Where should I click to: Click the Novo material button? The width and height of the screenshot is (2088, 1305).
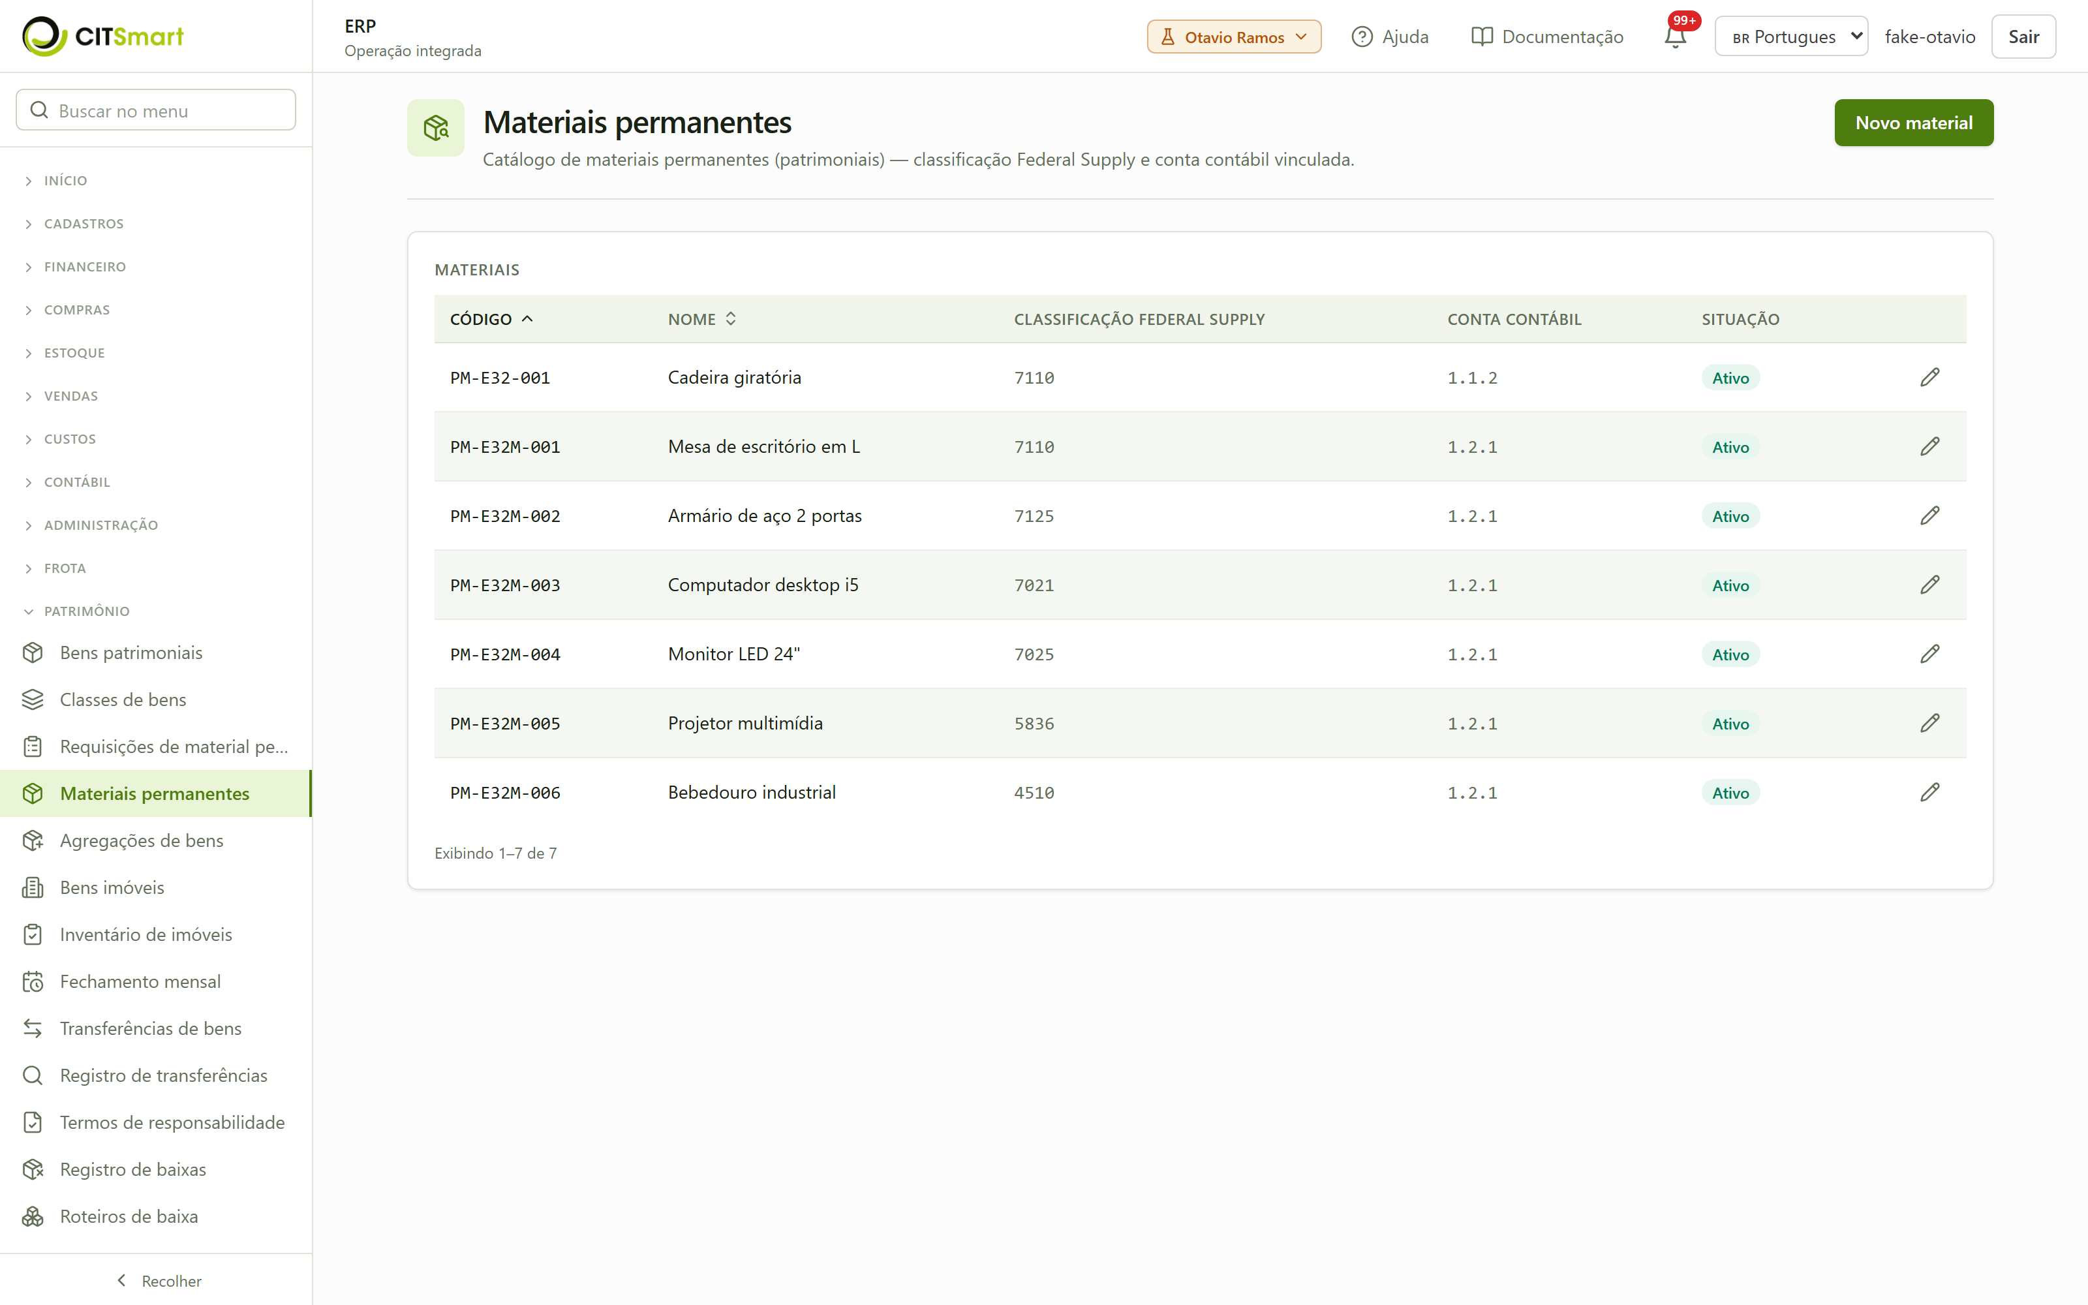[x=1913, y=123]
